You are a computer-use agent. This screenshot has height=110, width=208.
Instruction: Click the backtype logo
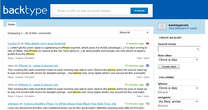pyautogui.click(x=25, y=10)
